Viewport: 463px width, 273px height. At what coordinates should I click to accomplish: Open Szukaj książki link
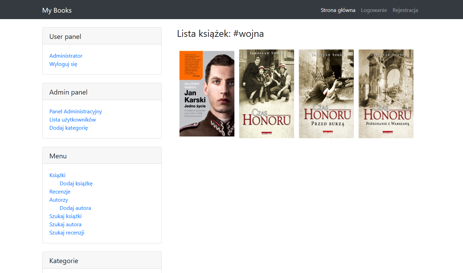click(x=66, y=216)
